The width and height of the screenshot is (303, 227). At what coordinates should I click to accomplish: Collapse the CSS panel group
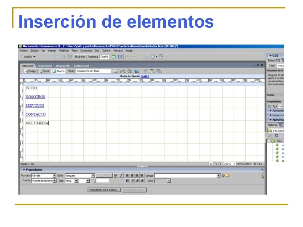tap(271, 55)
